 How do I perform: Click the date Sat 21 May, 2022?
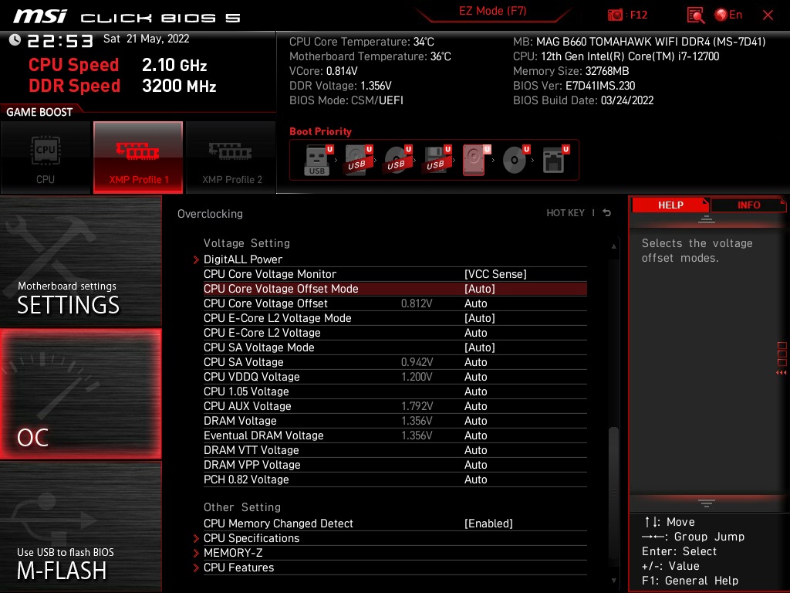146,39
